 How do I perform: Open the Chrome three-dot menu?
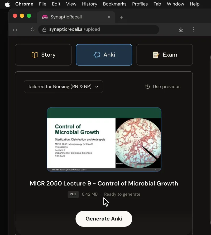coord(194,29)
